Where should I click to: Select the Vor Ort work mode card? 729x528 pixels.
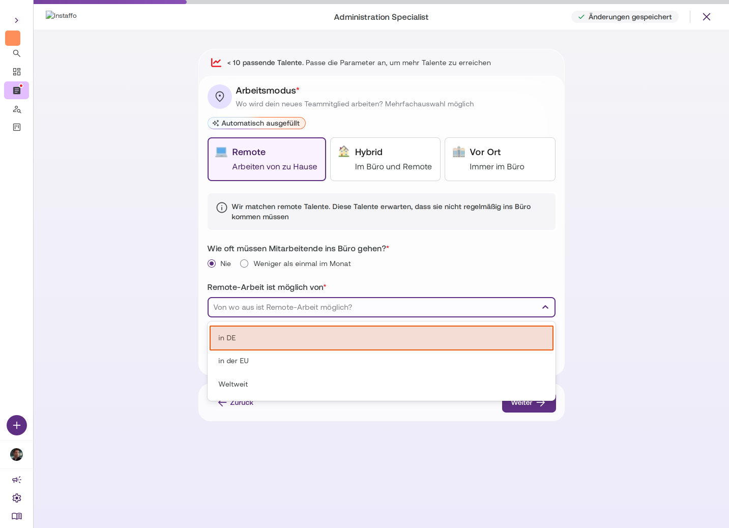tap(500, 159)
